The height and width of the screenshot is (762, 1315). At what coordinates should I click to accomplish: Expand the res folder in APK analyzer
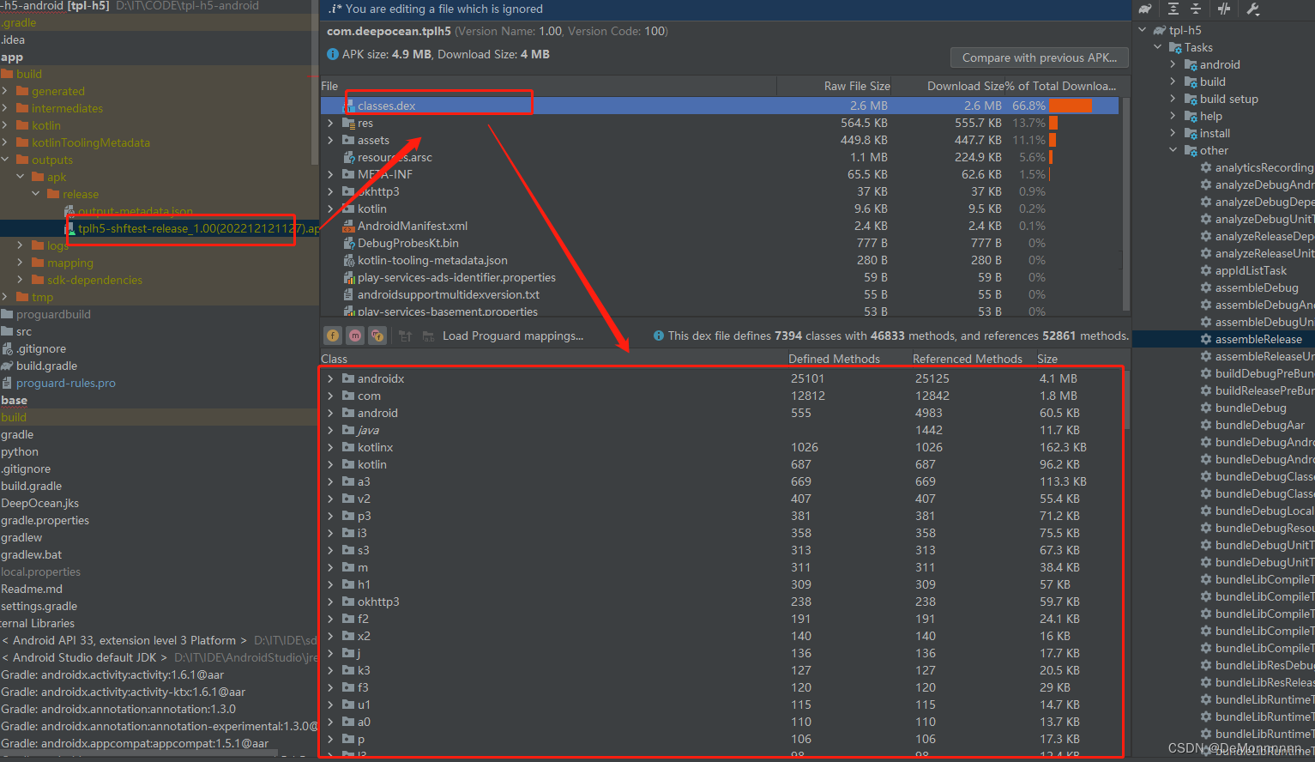(x=330, y=123)
